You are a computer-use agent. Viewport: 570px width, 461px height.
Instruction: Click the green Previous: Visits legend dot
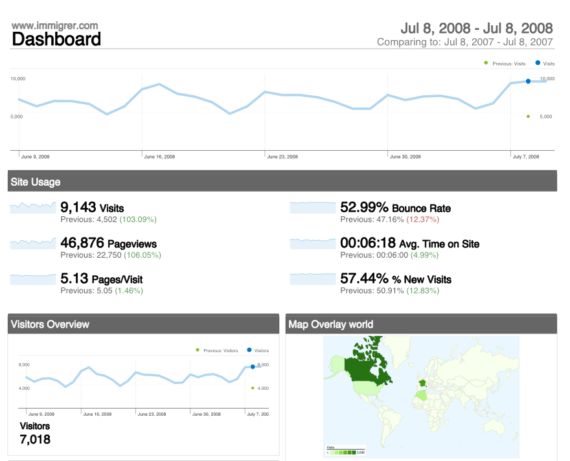486,63
